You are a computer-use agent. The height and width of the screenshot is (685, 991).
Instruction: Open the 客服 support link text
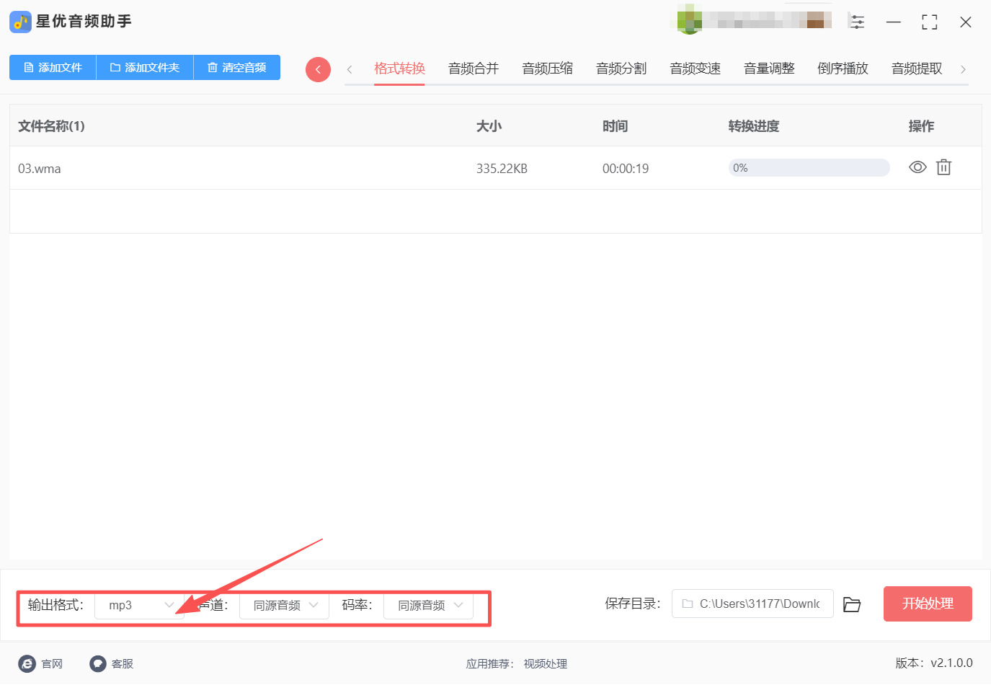tap(123, 664)
